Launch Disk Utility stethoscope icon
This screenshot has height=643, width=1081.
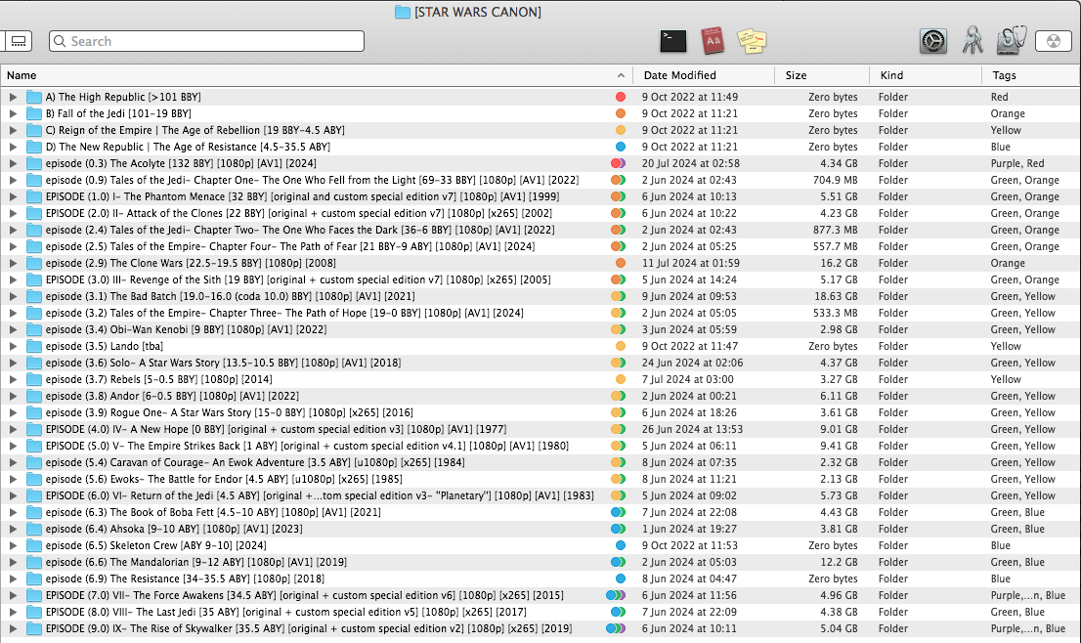1012,41
